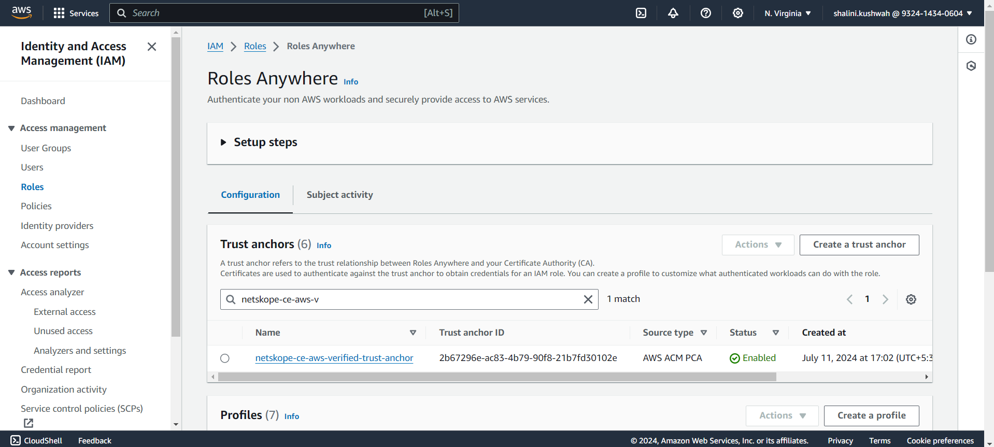The width and height of the screenshot is (994, 447).
Task: Select the netskope-ce-aws-verified-trust-anchor radio button
Action: [x=225, y=358]
